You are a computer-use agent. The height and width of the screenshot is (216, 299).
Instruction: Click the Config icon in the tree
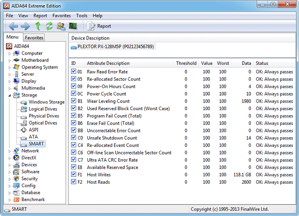click(x=16, y=186)
